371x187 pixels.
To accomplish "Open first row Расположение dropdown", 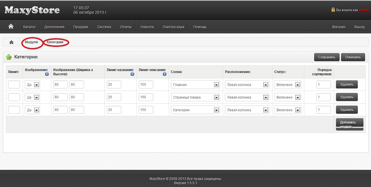I will click(x=247, y=85).
